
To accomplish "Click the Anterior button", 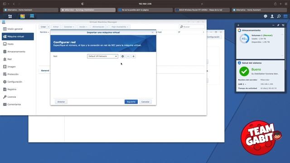I will (61, 102).
